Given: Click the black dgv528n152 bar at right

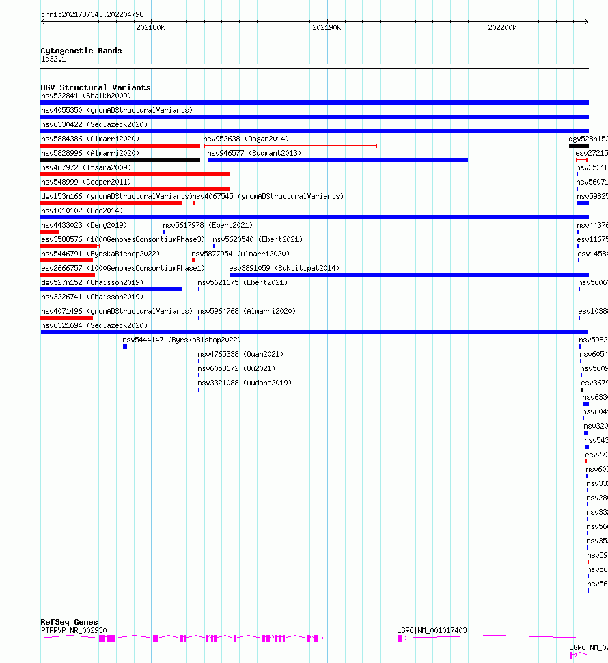Looking at the screenshot, I should (579, 146).
